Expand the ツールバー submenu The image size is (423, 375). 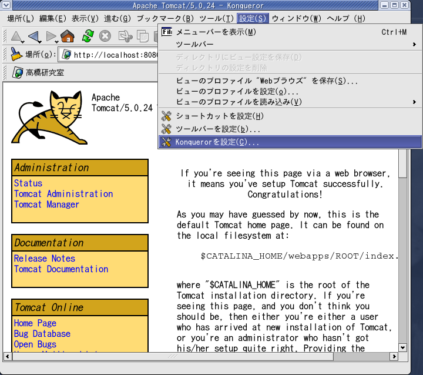point(290,44)
